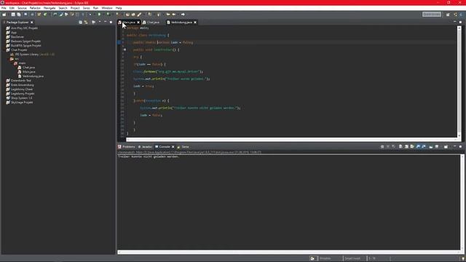Screen dimensions: 466x262
Task: Click Writable in status bar
Action: tap(325, 258)
